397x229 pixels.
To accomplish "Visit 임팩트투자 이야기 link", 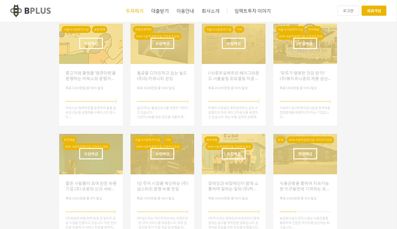I will pos(252,11).
